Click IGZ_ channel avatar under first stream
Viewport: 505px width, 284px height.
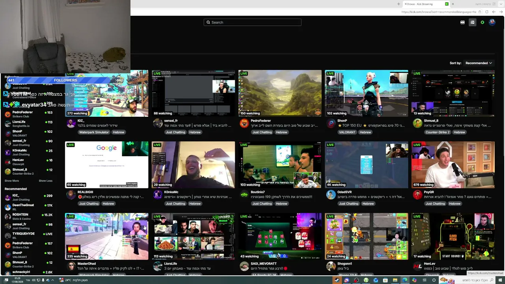[71, 123]
